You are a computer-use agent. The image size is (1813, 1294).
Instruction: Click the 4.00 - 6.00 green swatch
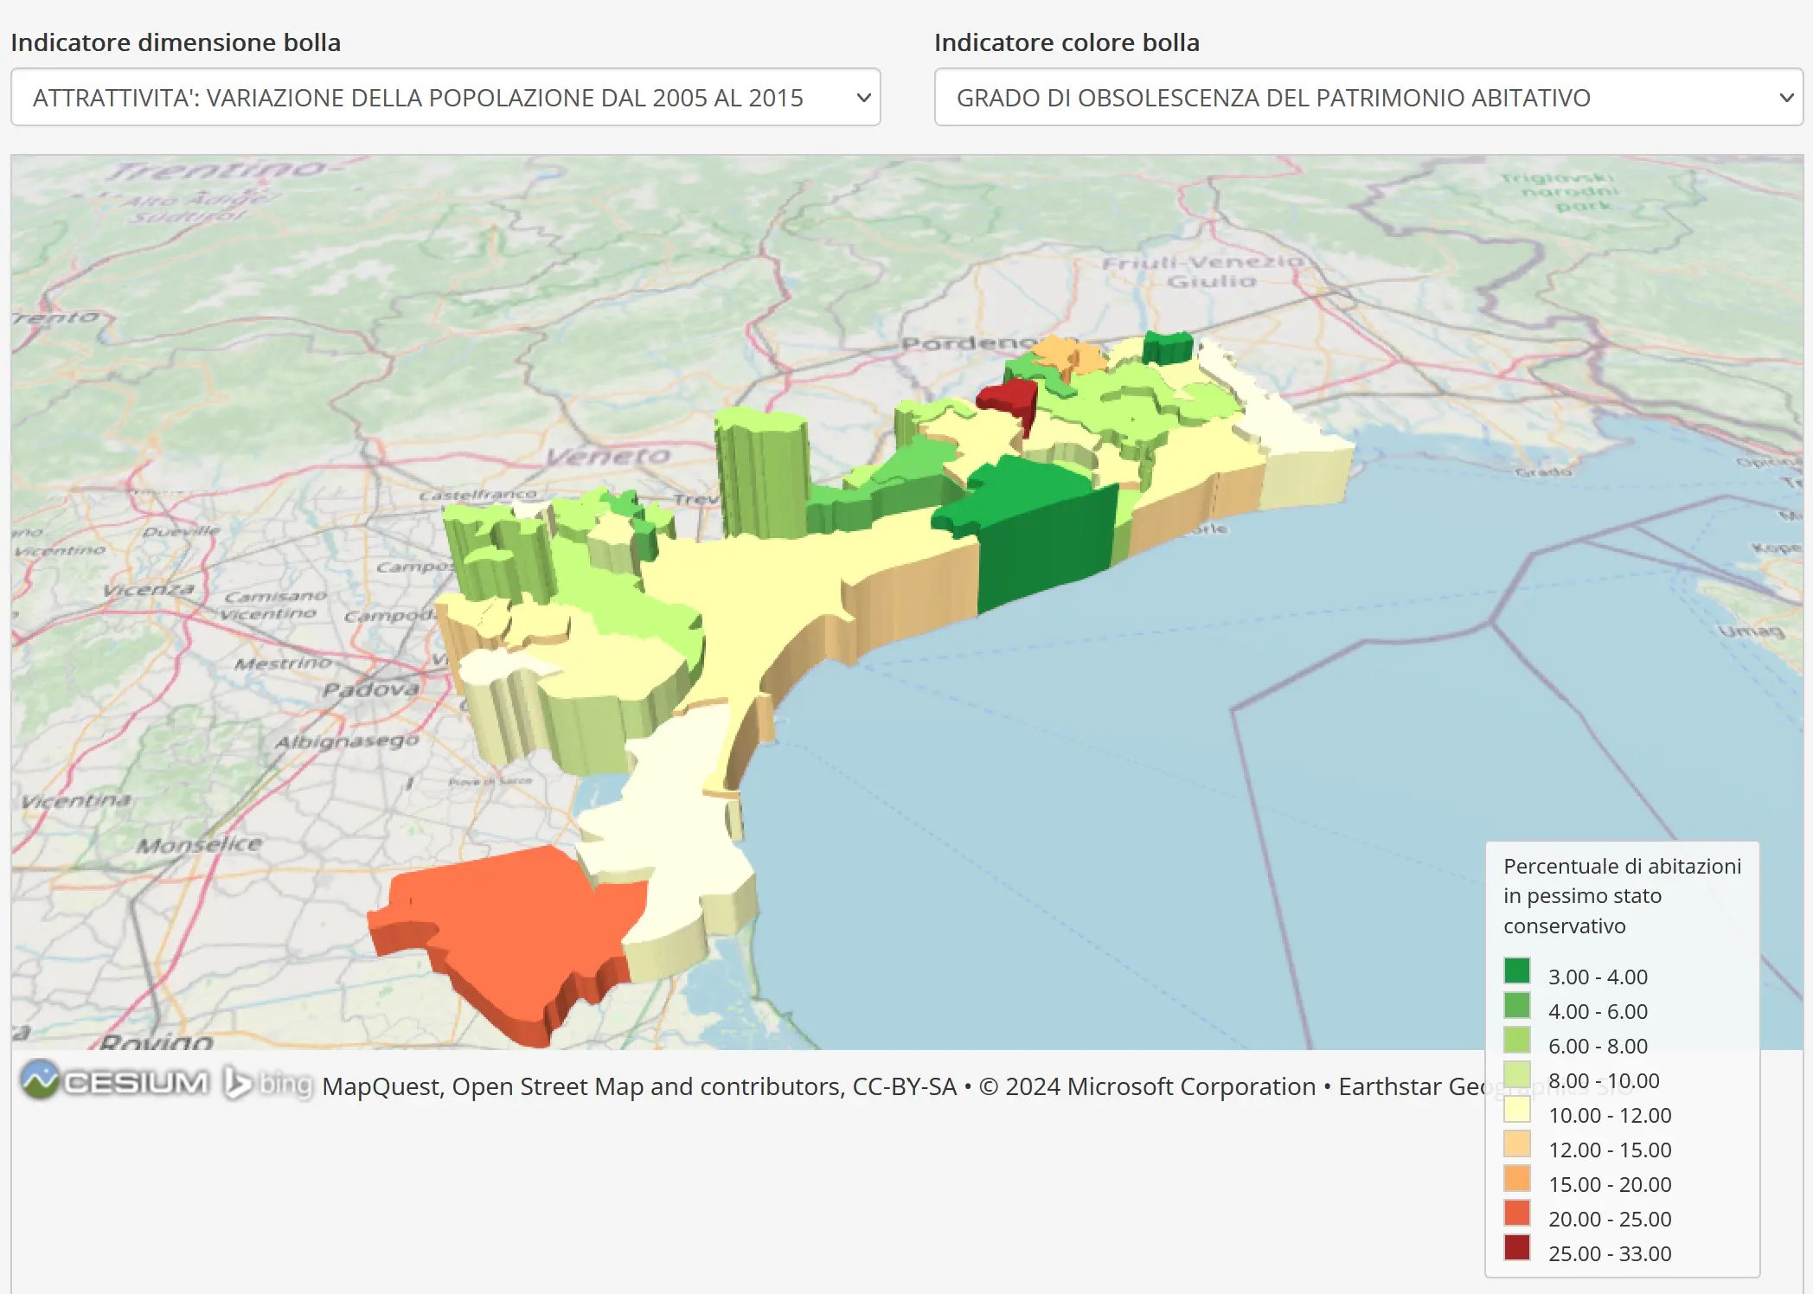coord(1517,1006)
